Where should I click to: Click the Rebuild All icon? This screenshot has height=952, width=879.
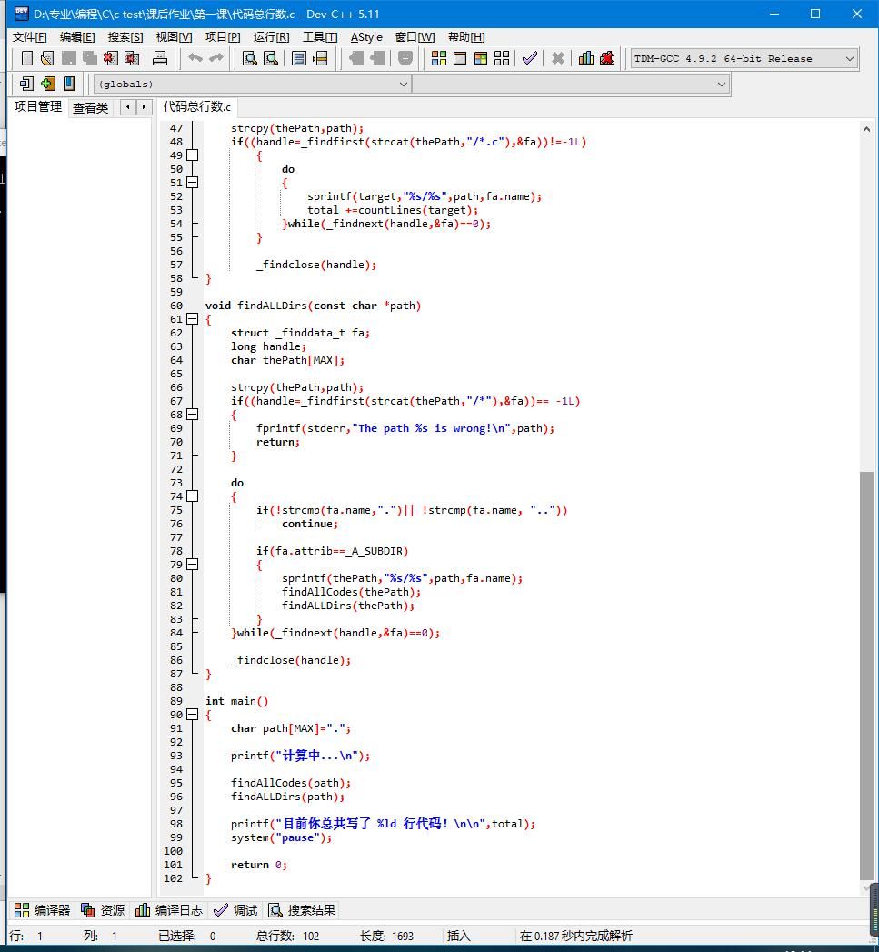[502, 58]
